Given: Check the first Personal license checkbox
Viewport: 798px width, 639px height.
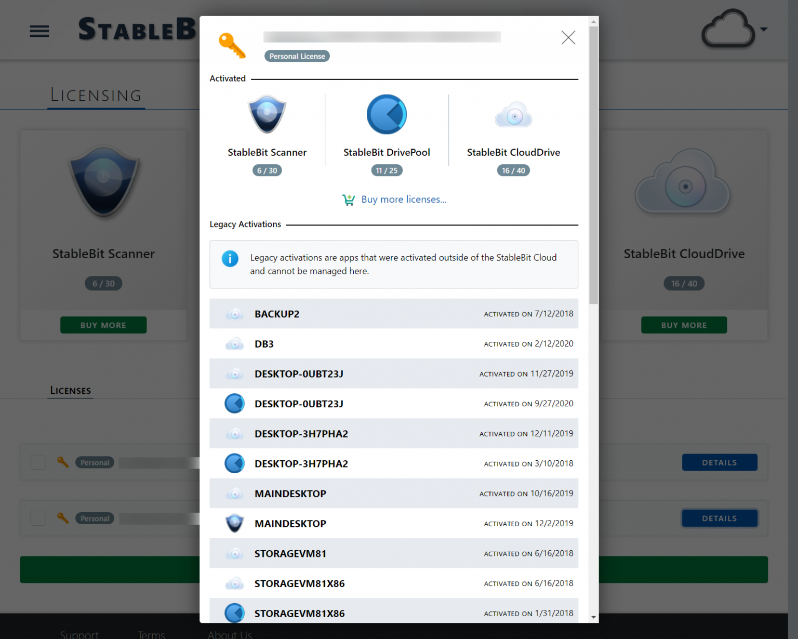Looking at the screenshot, I should (37, 462).
